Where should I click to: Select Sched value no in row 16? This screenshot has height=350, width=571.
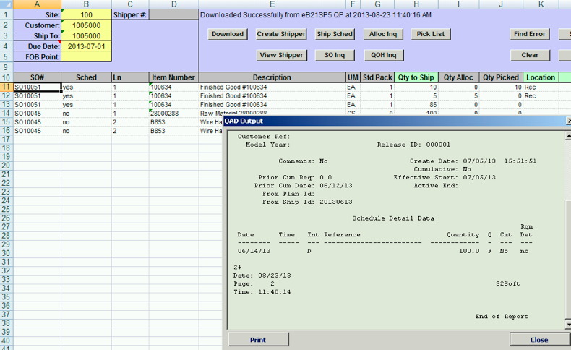(x=86, y=131)
